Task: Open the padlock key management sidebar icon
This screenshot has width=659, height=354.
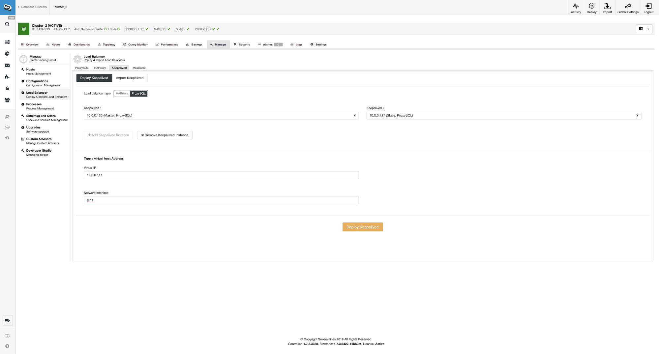Action: [x=7, y=88]
